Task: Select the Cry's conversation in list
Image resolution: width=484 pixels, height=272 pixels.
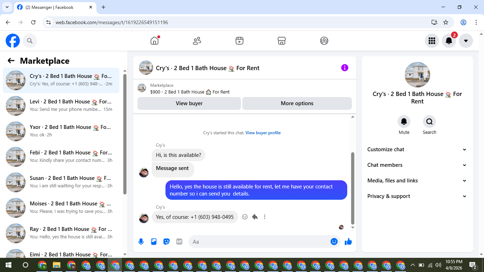Action: (x=61, y=80)
